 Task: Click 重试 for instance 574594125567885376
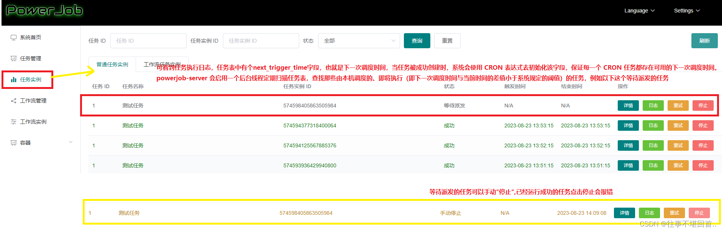click(x=678, y=145)
